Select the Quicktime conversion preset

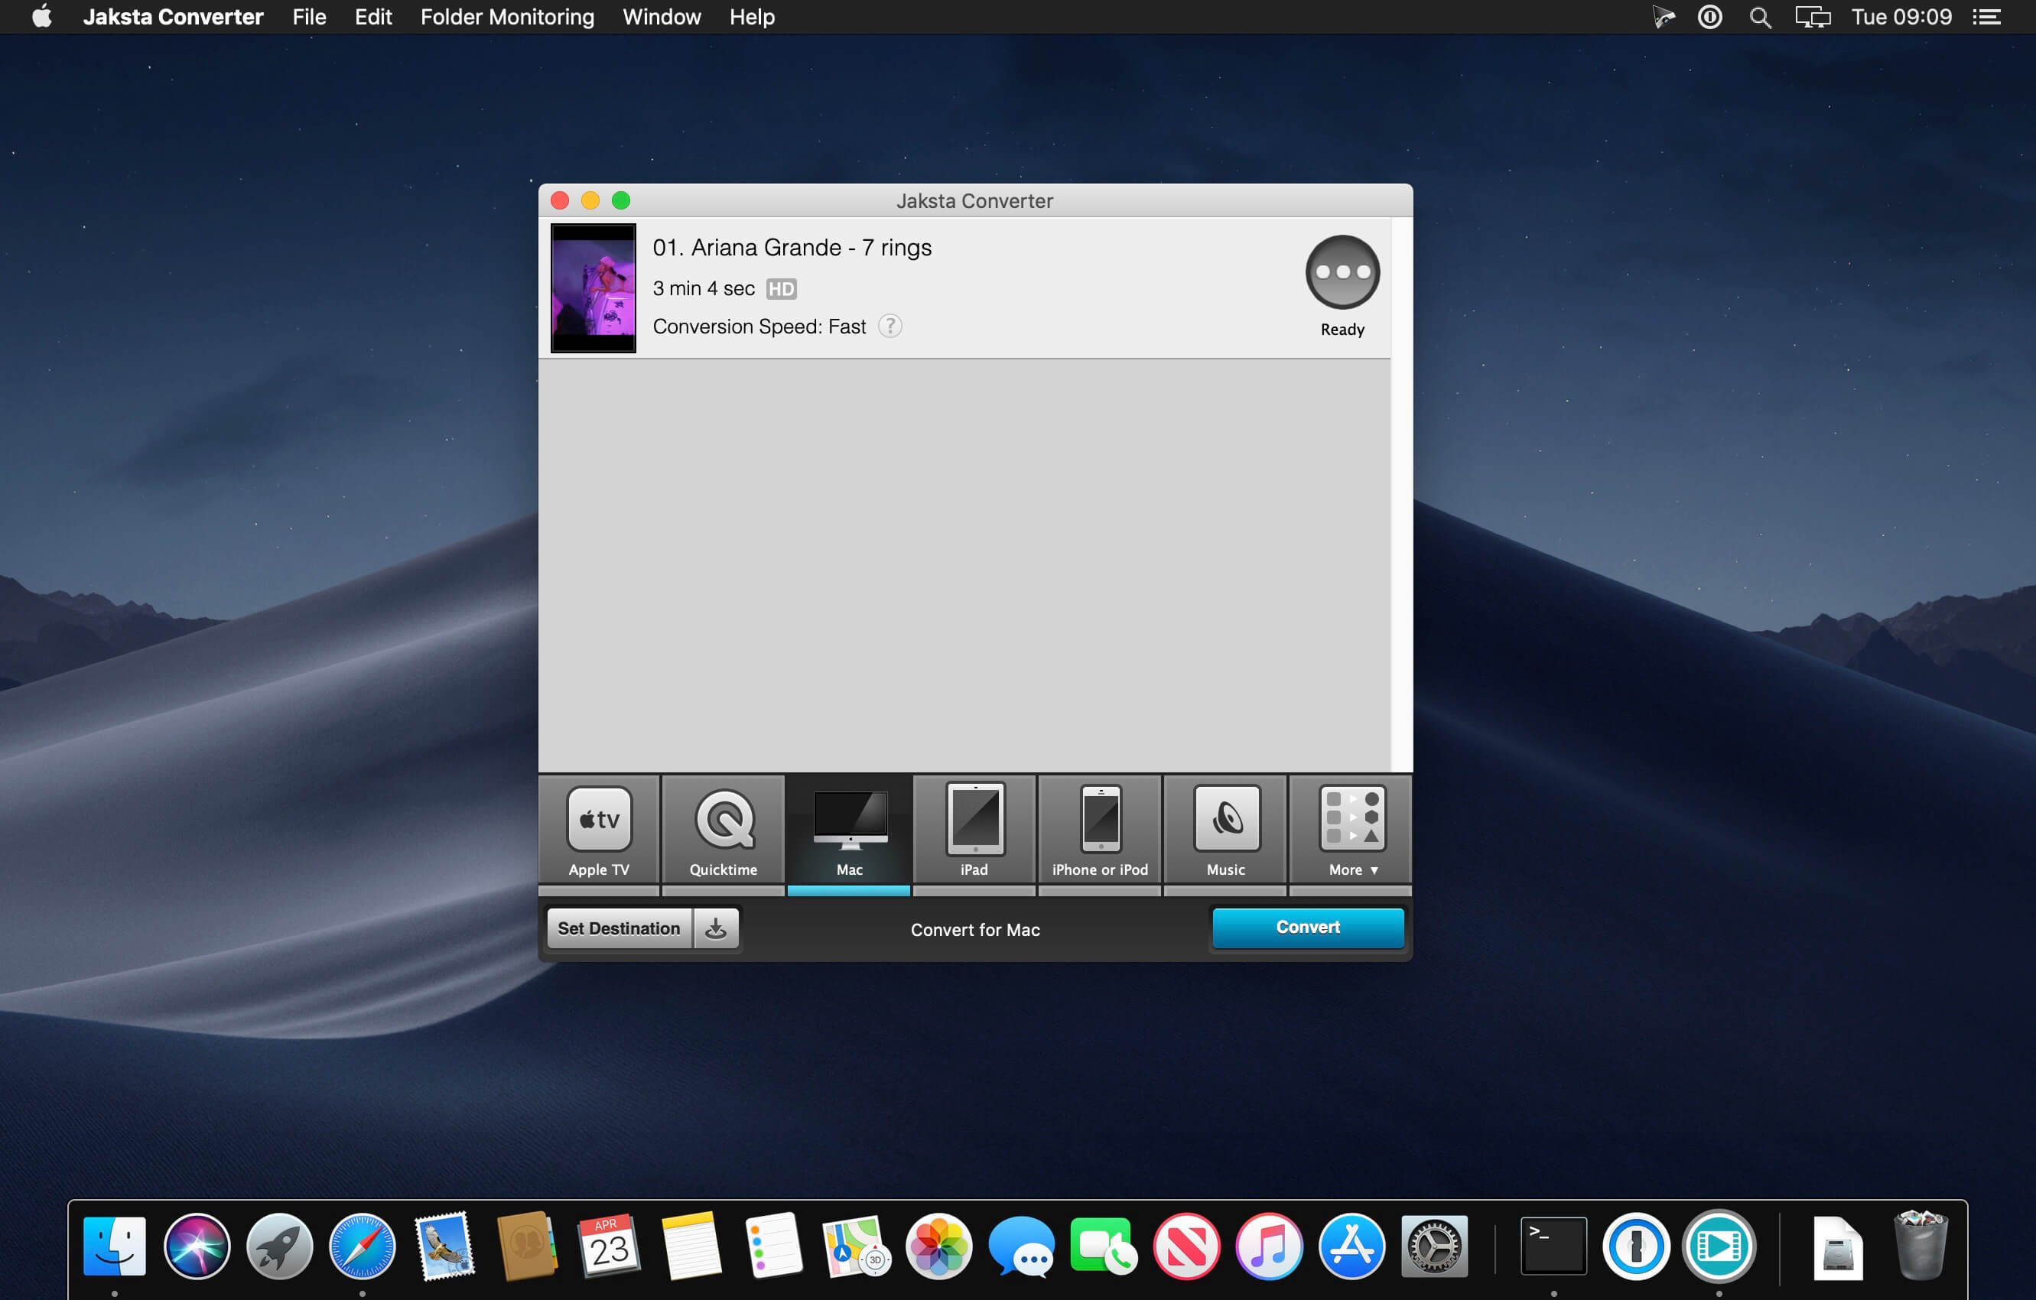[724, 830]
